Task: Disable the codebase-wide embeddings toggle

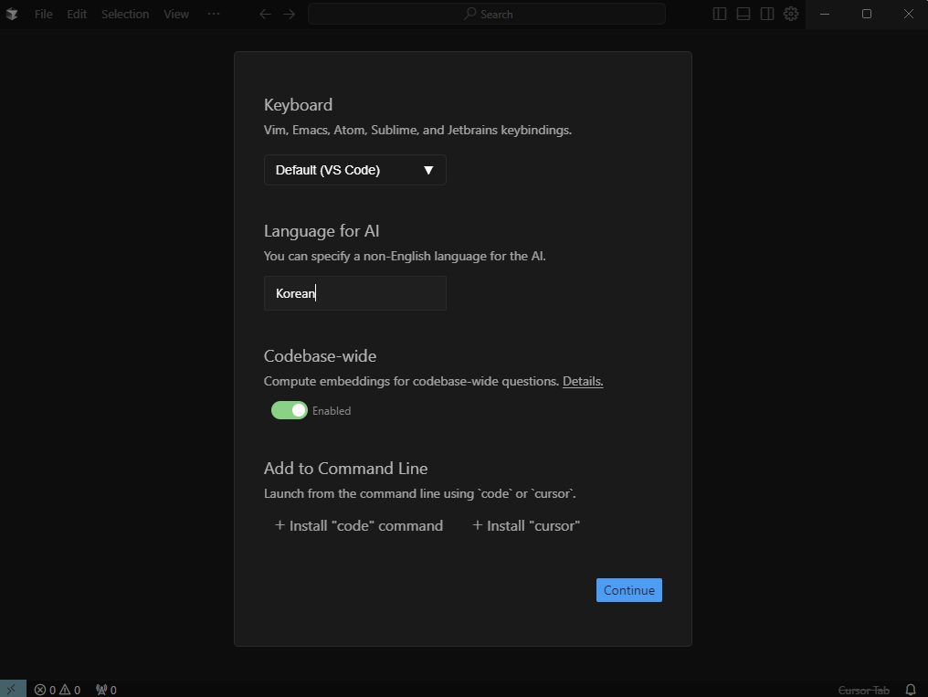Action: [x=290, y=411]
